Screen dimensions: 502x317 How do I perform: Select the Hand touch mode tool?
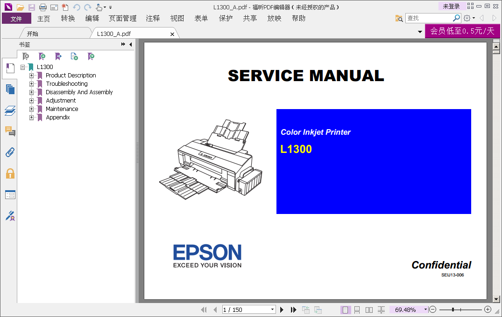click(99, 7)
